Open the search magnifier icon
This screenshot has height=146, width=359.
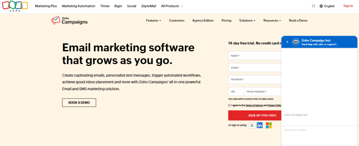tap(313, 6)
